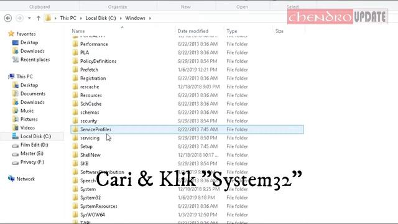This screenshot has width=398, height=224.
Task: Click the Open ribbon group label
Action: 242,7
